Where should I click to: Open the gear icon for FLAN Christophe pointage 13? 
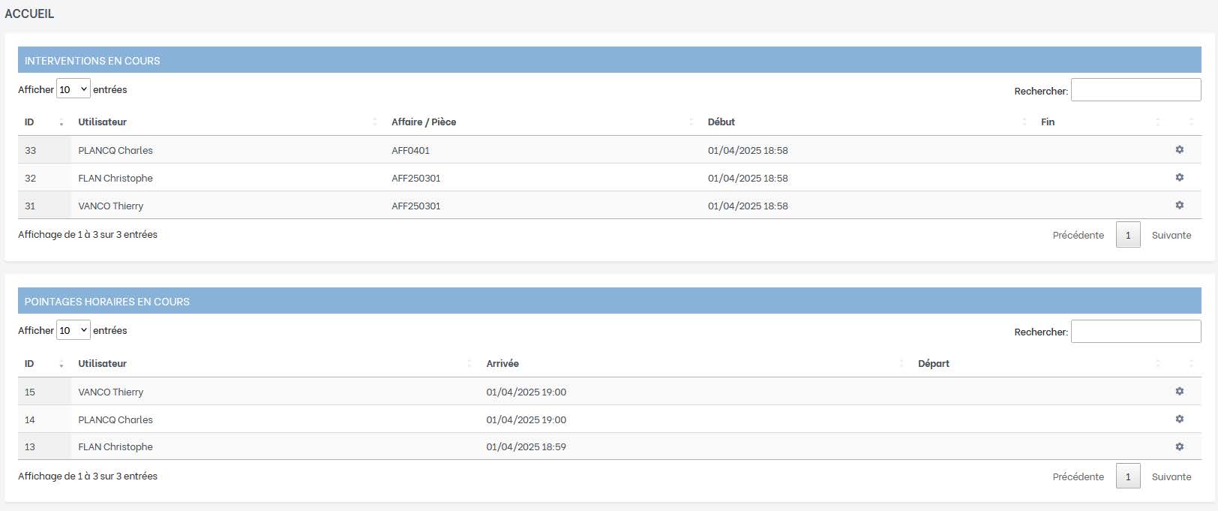1179,446
